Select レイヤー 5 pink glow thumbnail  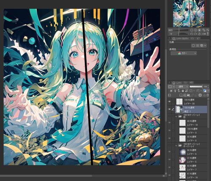(x=182, y=160)
